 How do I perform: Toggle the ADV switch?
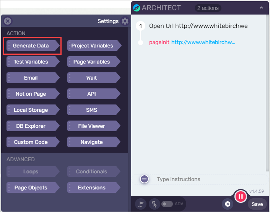[x=167, y=204]
